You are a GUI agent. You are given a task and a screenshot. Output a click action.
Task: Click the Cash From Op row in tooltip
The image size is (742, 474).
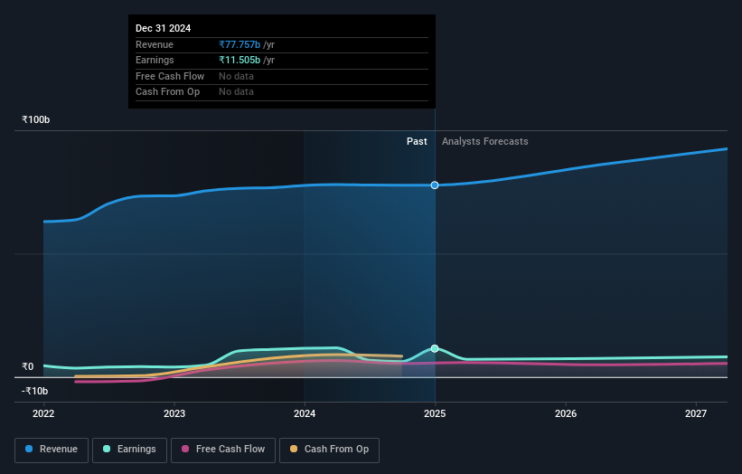coord(282,92)
